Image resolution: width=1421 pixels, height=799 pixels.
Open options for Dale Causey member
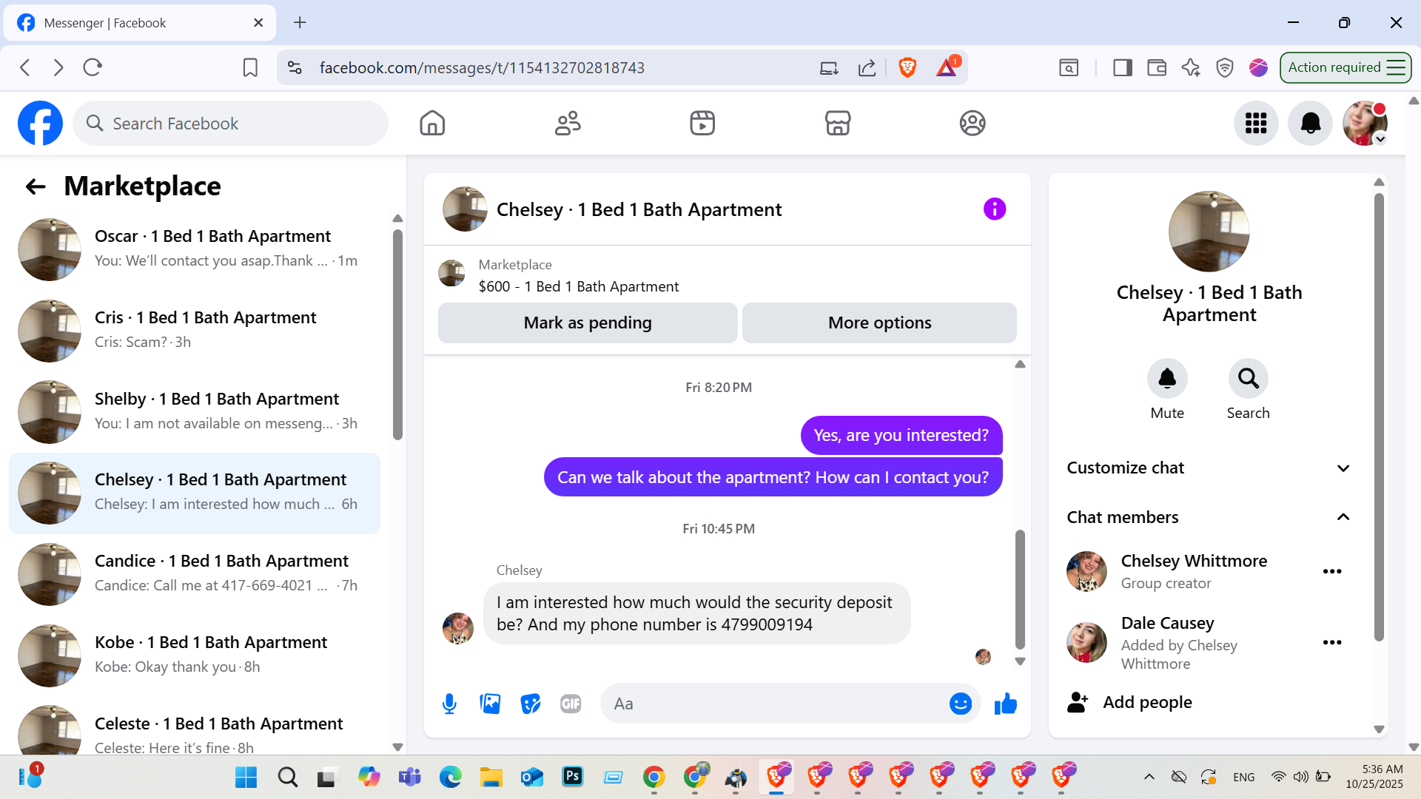(x=1332, y=642)
